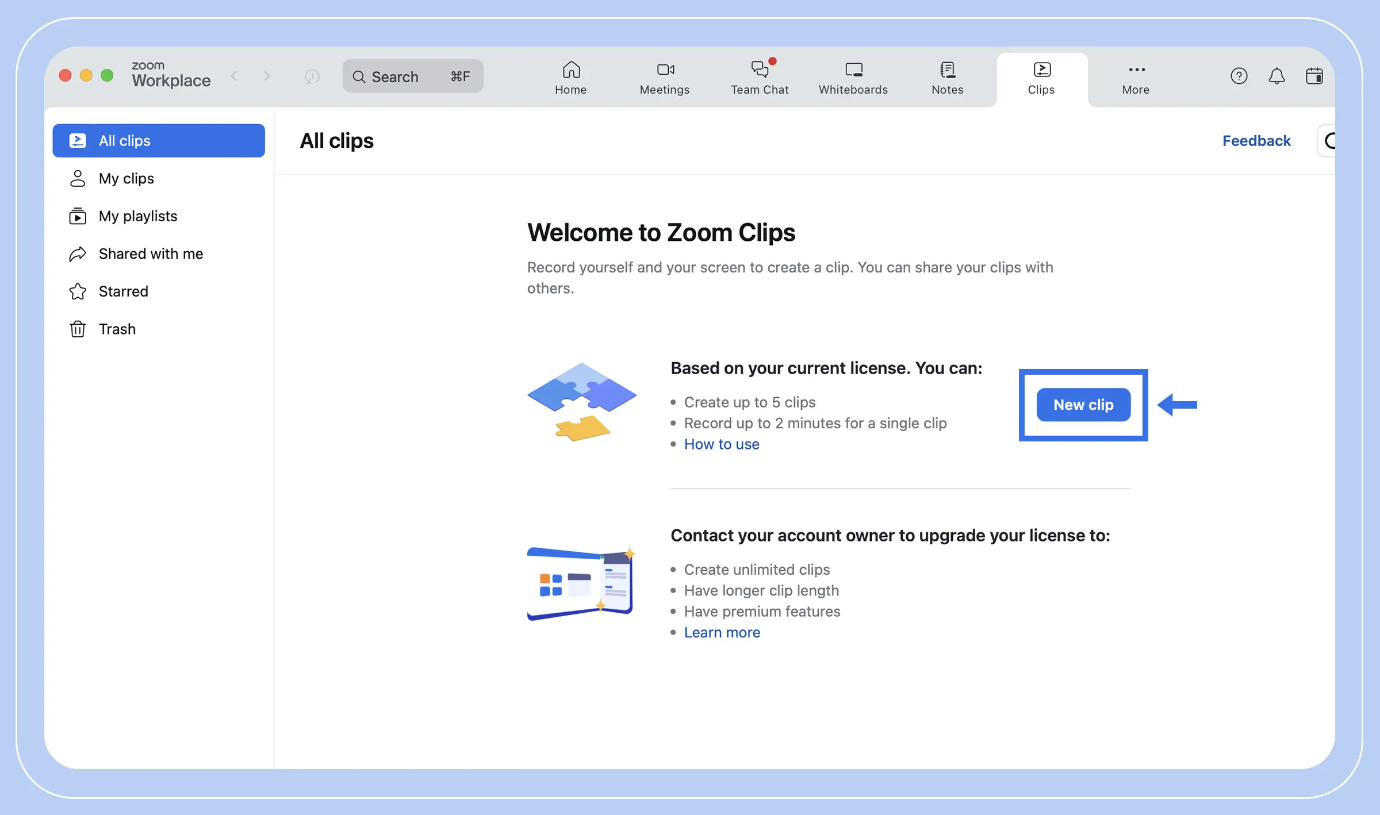1380x815 pixels.
Task: Click the 'Have premium features' text
Action: [x=762, y=612]
